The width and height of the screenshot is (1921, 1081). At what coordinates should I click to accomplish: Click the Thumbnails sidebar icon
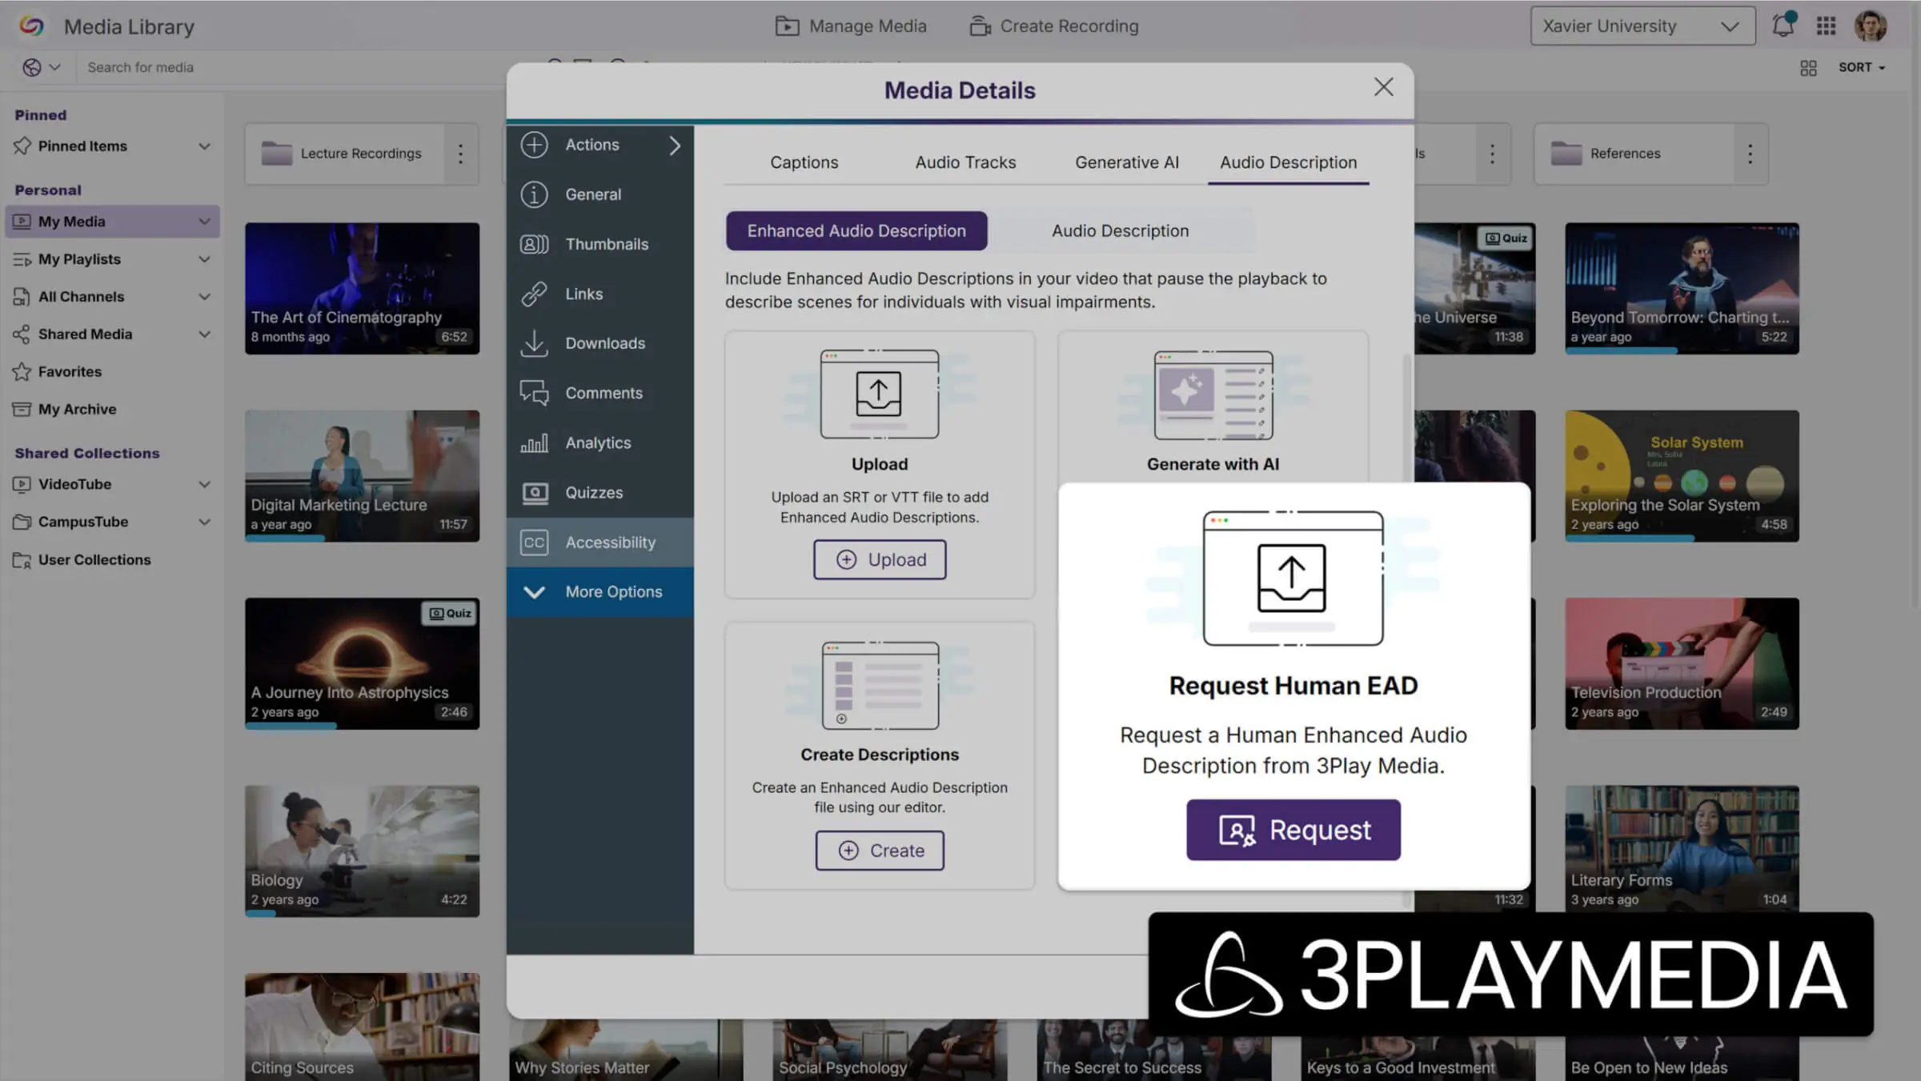click(x=534, y=244)
